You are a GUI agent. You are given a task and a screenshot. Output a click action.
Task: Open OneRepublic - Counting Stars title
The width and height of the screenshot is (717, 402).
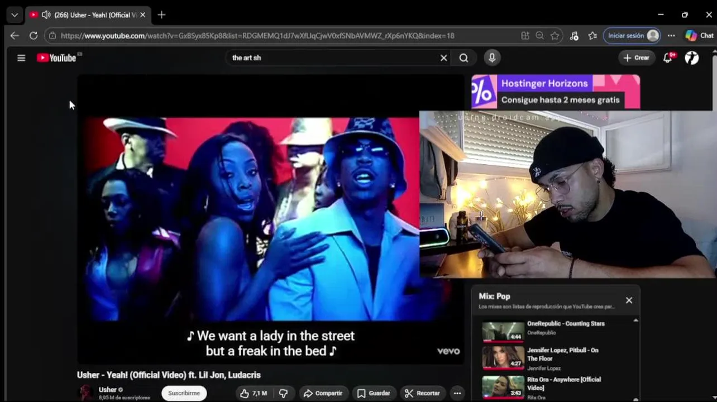pos(566,323)
